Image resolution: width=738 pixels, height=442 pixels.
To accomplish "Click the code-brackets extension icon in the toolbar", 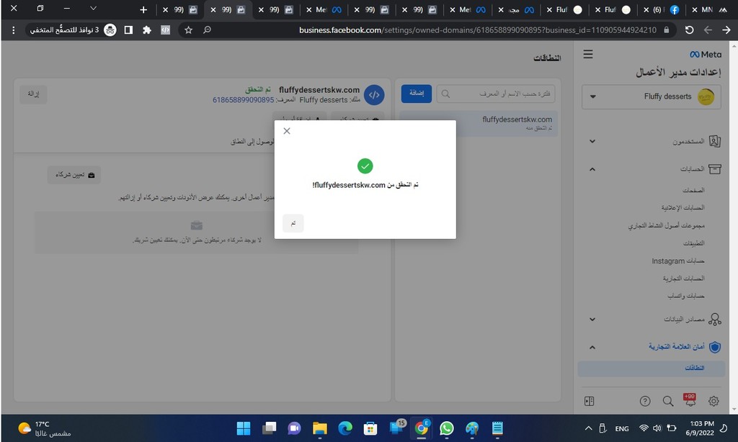I will [165, 30].
